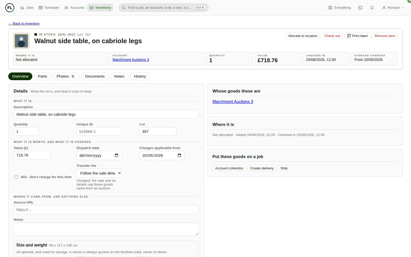Click the Print label button

click(357, 36)
